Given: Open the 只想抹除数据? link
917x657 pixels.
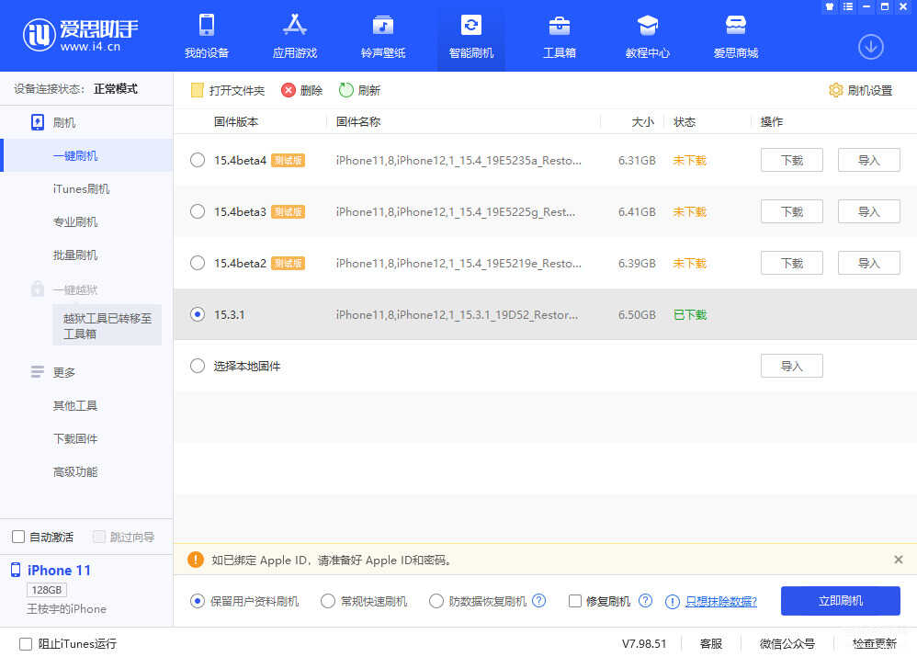Looking at the screenshot, I should pos(721,602).
